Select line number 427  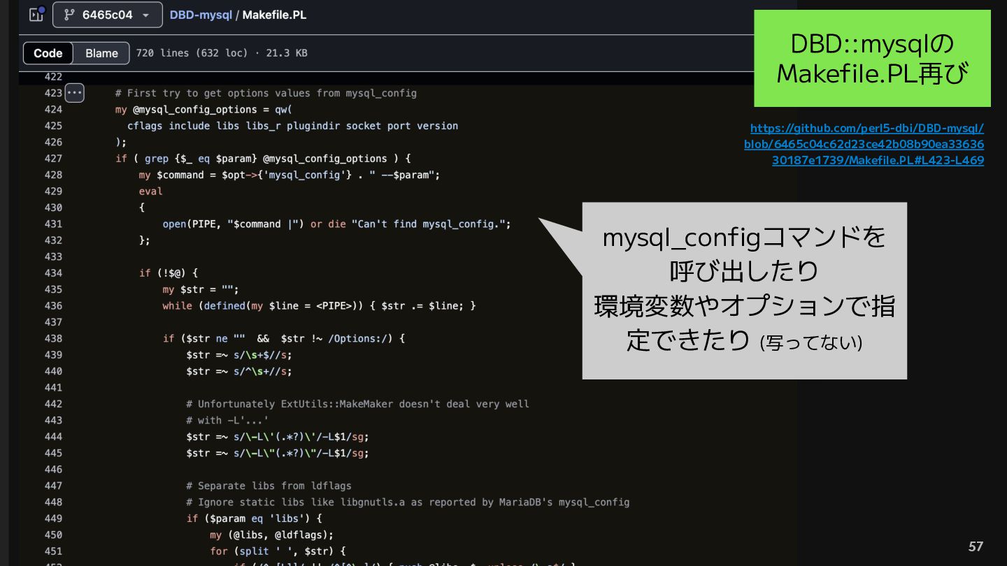click(53, 159)
